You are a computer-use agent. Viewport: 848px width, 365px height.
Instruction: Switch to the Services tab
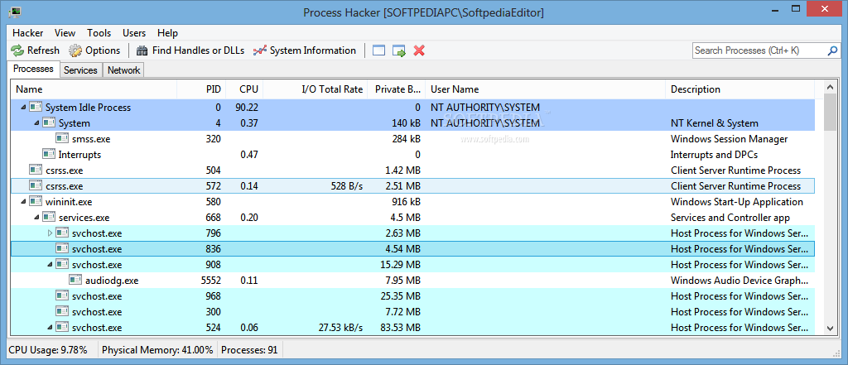click(x=80, y=70)
